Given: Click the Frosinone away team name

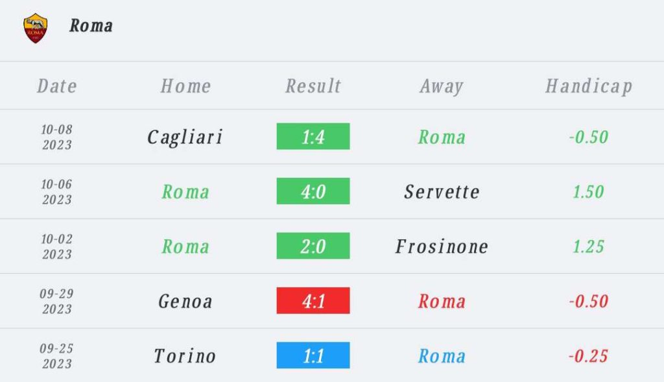Looking at the screenshot, I should (x=442, y=246).
